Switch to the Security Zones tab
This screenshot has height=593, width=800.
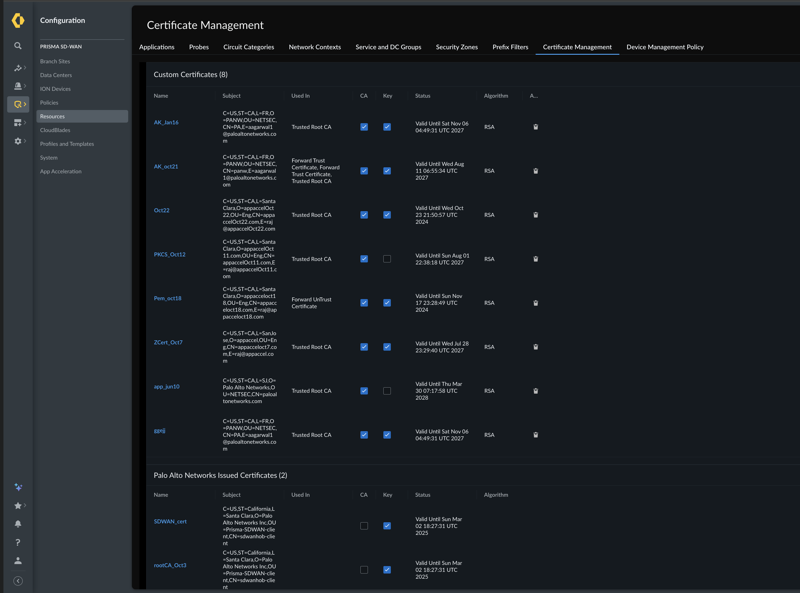(456, 47)
